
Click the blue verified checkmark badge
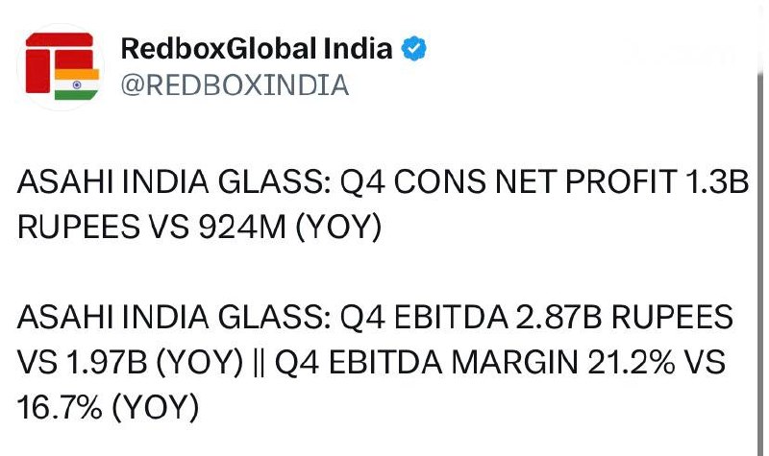(413, 49)
